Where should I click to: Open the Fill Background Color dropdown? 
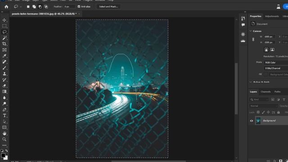(279, 74)
